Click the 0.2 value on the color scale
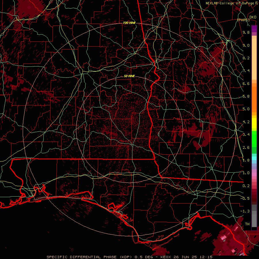Screen dimensions: 259x259 [x=246, y=186]
